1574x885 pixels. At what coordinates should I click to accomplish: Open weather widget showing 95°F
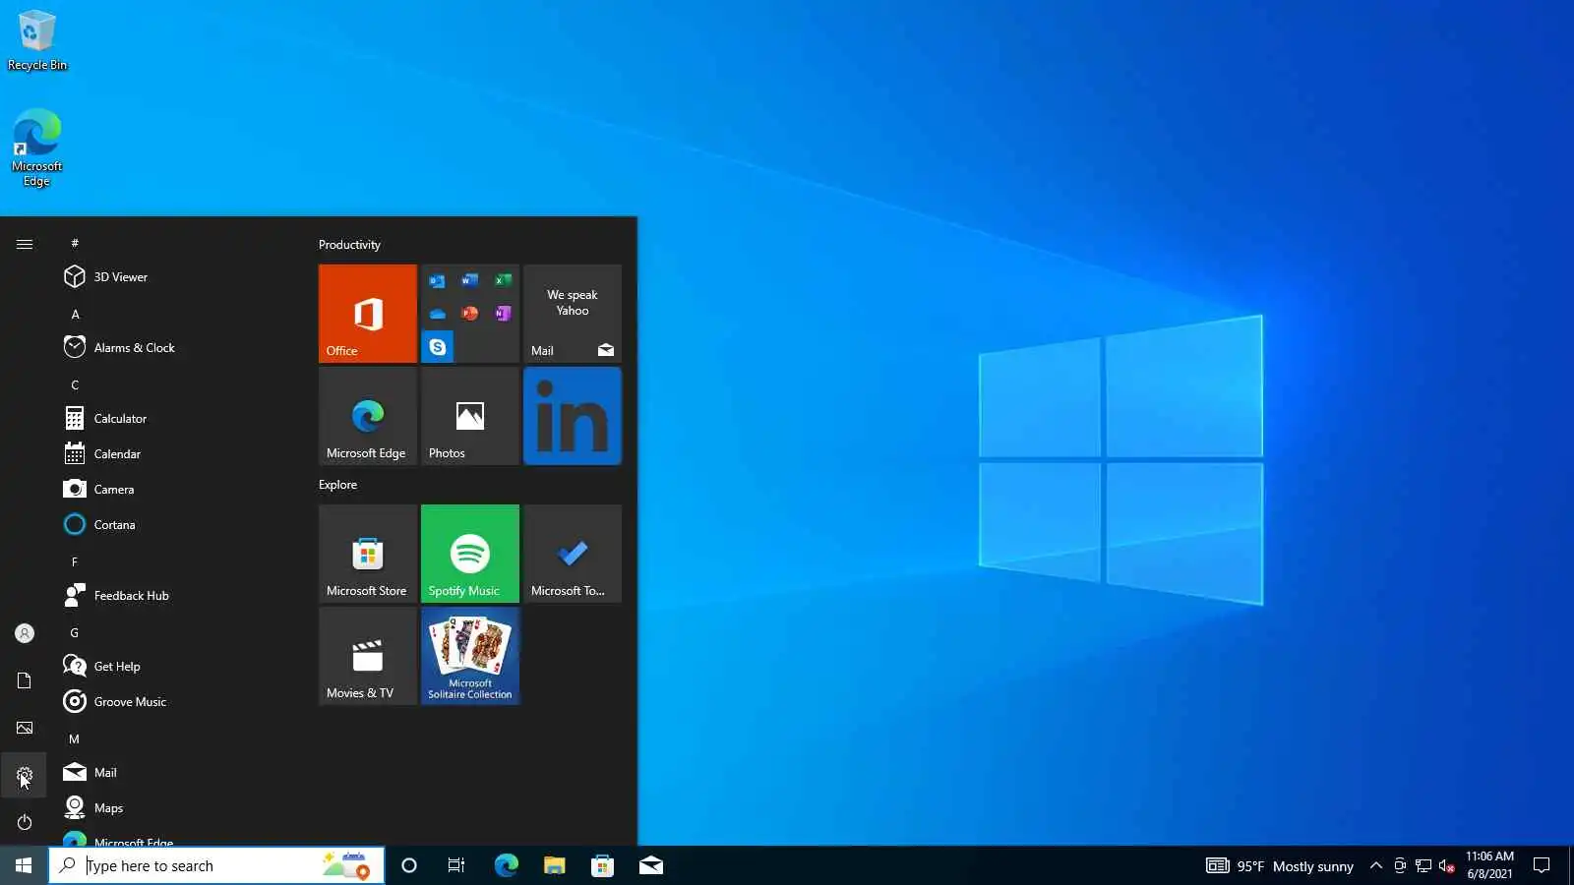tap(1280, 866)
